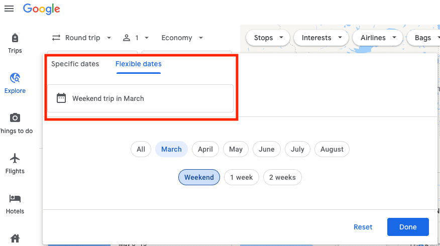Switch to the Specific dates tab
Image resolution: width=440 pixels, height=246 pixels.
tap(75, 64)
